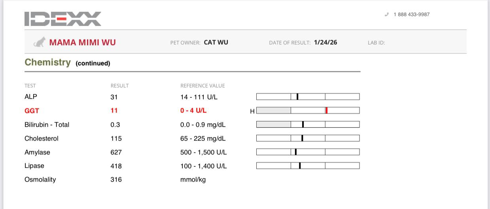The image size is (490, 209).
Task: Click the Chemistry section heading
Action: (47, 62)
